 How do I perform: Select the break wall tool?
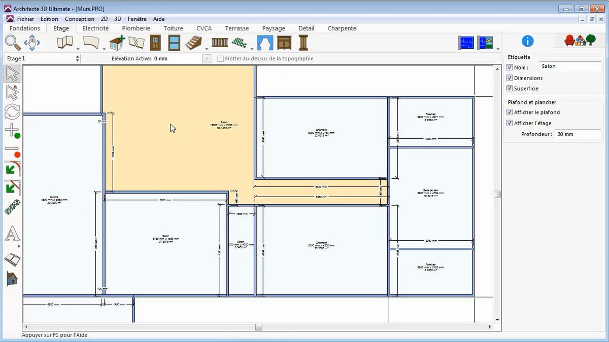point(136,43)
